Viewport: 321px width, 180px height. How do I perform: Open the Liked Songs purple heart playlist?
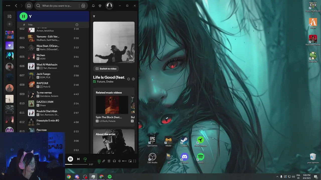(x=10, y=45)
